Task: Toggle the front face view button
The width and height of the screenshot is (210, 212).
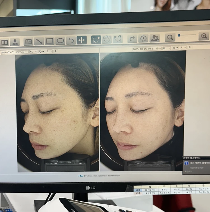Action: click(107, 39)
